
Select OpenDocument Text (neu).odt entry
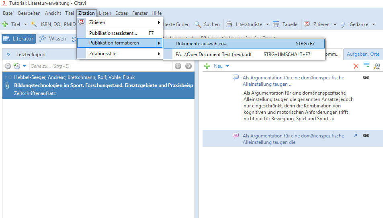(244, 54)
